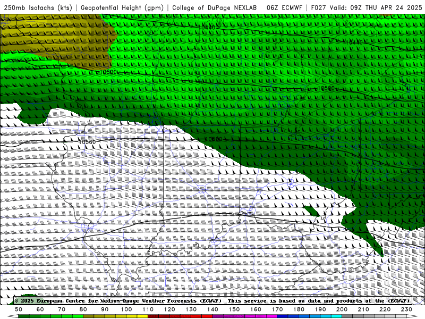Screen dimensions: 425x319
Task: Click the "210" value on the legend scale
Action: coord(363,309)
